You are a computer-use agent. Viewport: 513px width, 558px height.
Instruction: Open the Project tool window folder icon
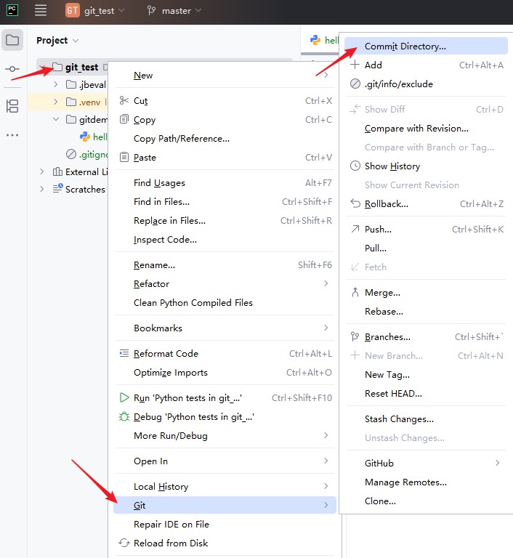(x=12, y=40)
